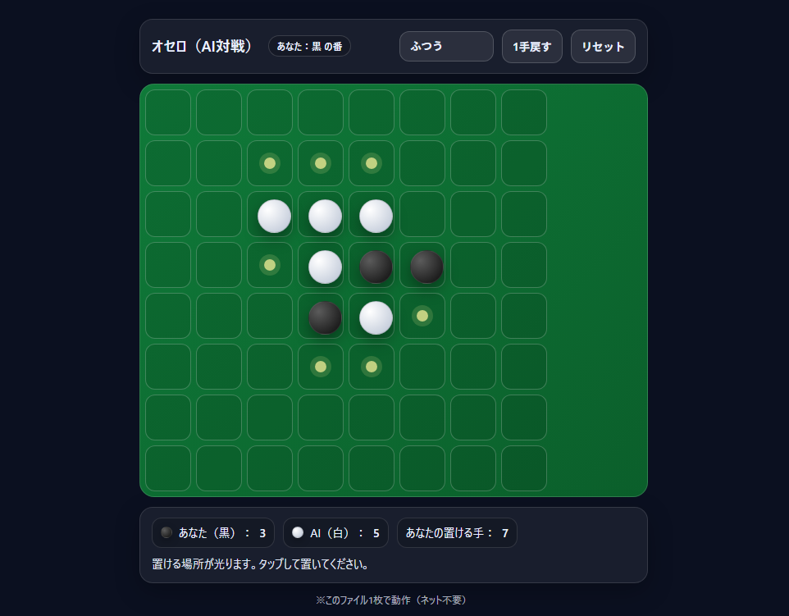Open the difficulty dropdown showing ふつう

point(446,46)
